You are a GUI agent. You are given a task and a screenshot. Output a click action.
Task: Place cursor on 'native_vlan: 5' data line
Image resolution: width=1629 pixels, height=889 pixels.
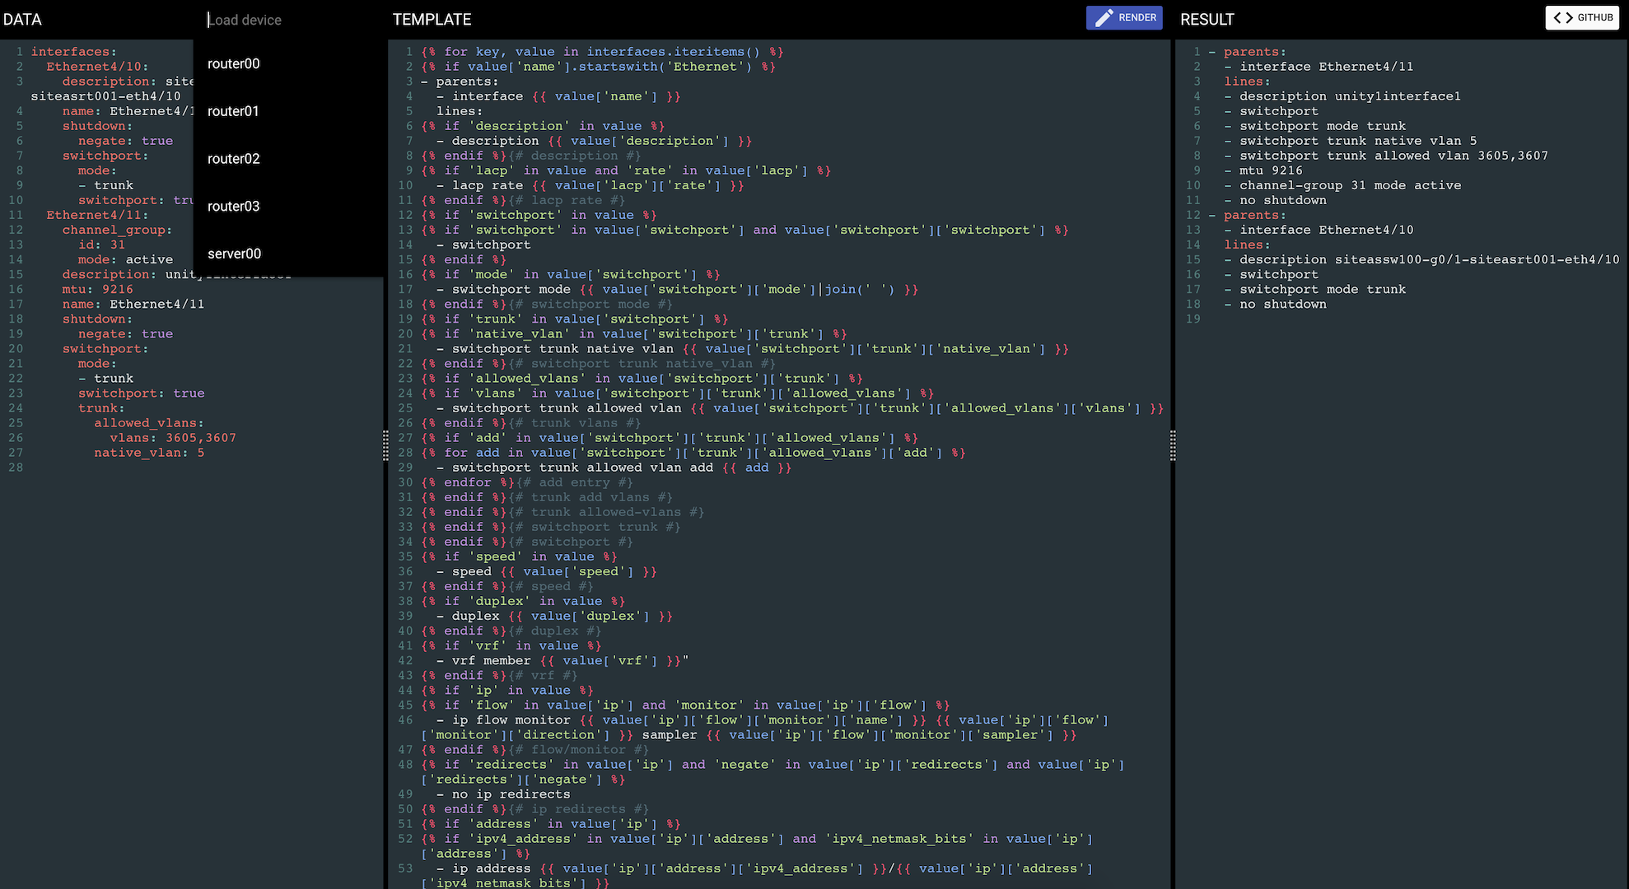pyautogui.click(x=149, y=453)
